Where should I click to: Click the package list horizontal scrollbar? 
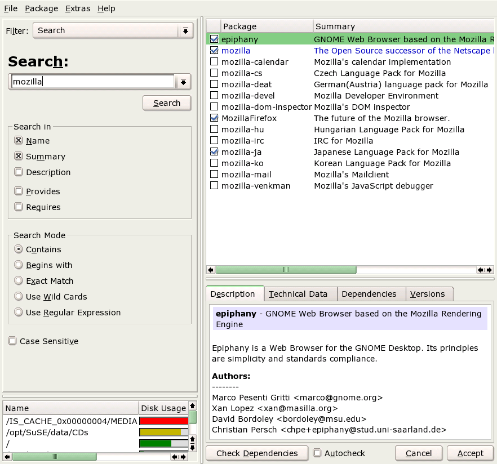coord(286,270)
